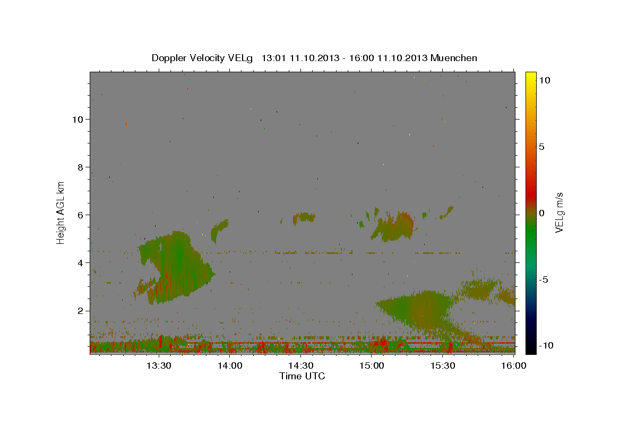The height and width of the screenshot is (425, 637).
Task: Click the colorbar value '-10' at bottom
Action: (545, 345)
